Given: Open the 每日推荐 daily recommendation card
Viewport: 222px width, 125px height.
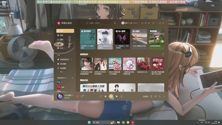Looking at the screenshot, I should click(88, 39).
